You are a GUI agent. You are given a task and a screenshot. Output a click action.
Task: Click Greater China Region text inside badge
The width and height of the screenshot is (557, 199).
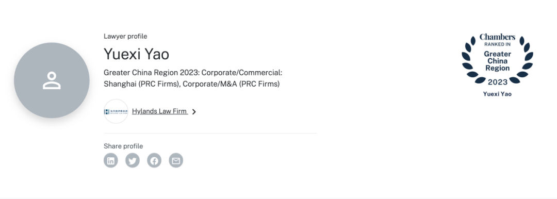point(497,61)
